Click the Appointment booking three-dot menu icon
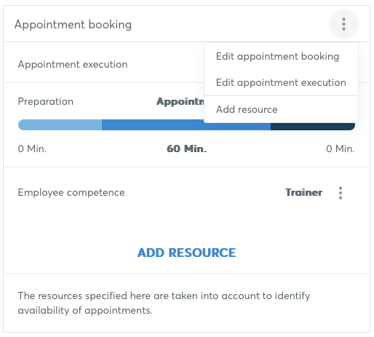374x337 pixels. coord(343,24)
